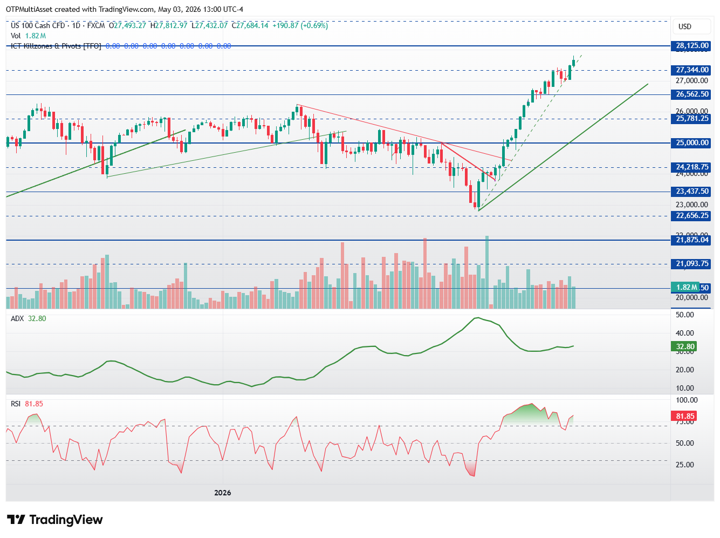Viewport: 720px width, 538px height.
Task: Click the 23,437.50 price level label
Action: [690, 192]
